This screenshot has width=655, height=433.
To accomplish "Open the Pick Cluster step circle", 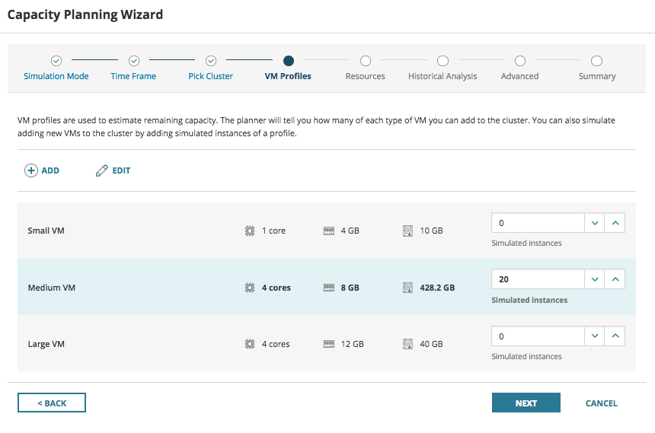I will (211, 61).
